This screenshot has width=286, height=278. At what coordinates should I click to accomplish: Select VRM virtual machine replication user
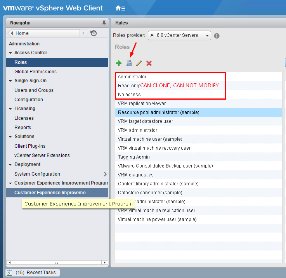(199, 211)
